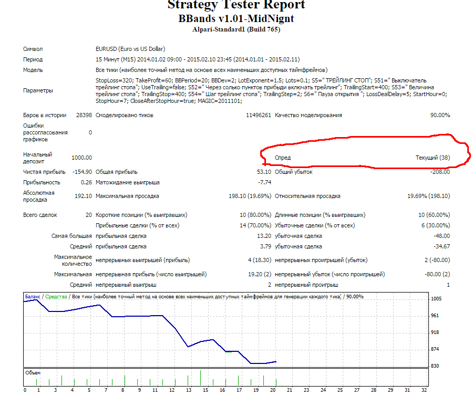This screenshot has height=396, width=472.
Task: Click "Максимальная просадка" label
Action: coord(127,196)
